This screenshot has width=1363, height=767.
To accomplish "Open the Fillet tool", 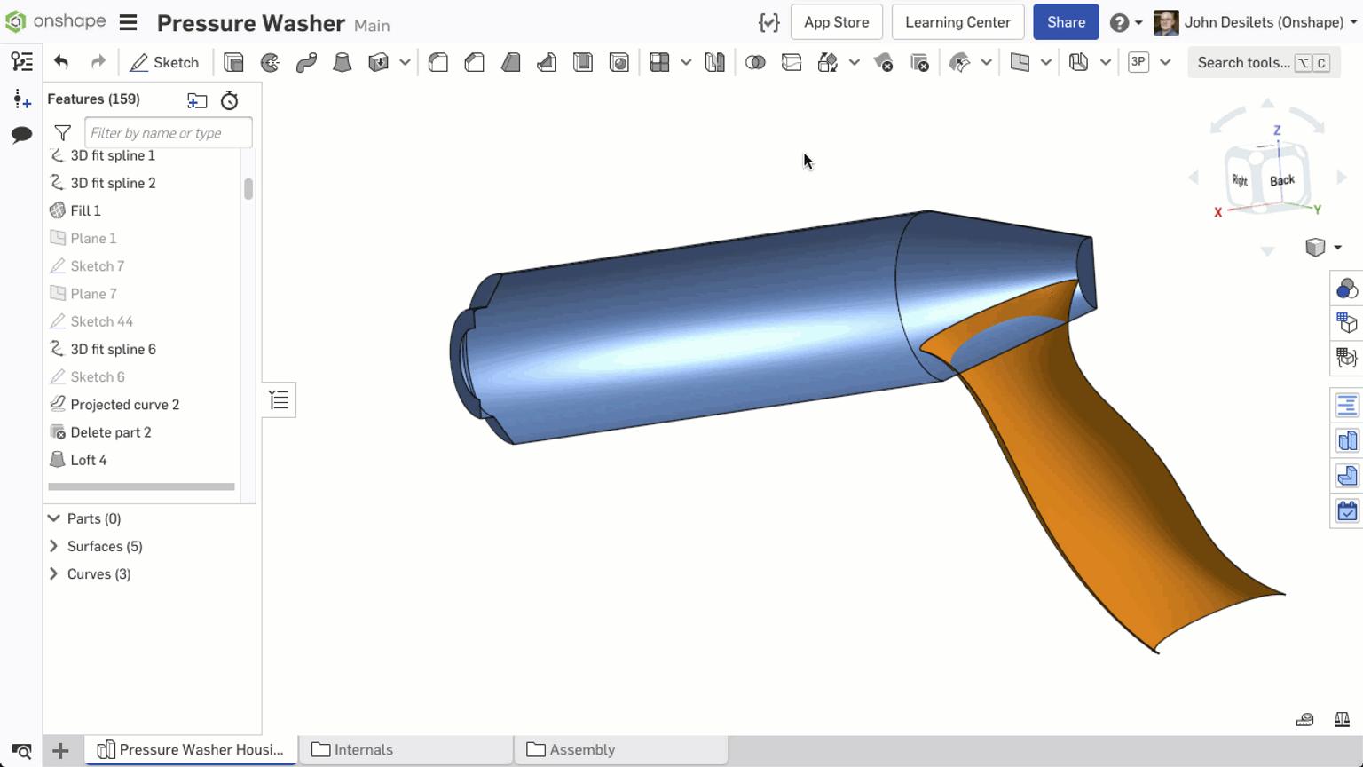I will point(437,62).
